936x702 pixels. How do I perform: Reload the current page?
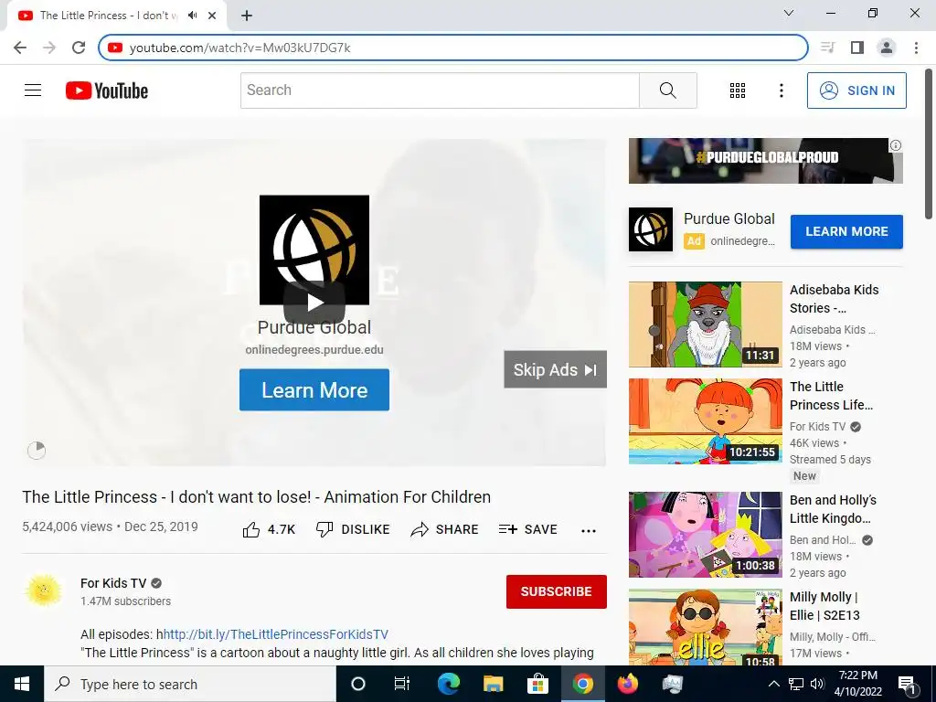[79, 48]
